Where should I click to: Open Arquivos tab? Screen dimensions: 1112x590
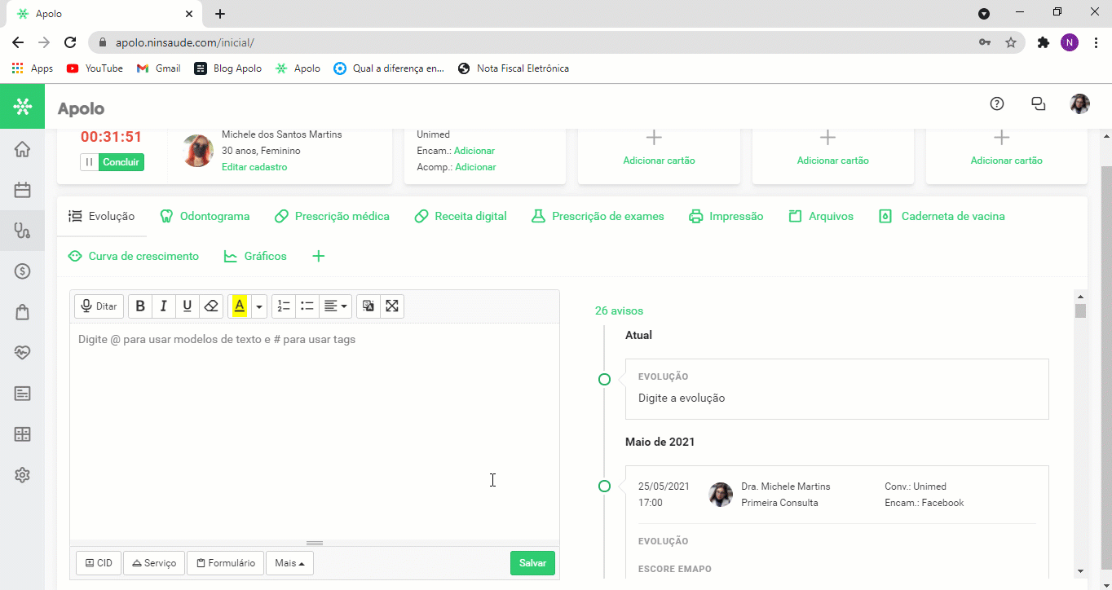pos(821,216)
